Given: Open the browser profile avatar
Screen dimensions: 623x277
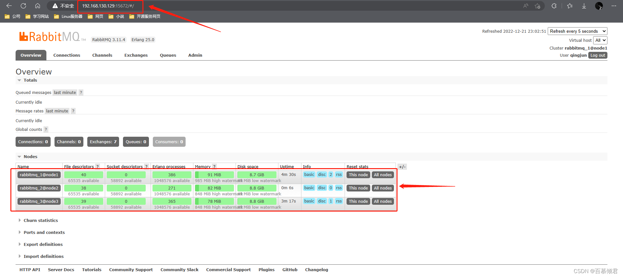Looking at the screenshot, I should (599, 6).
